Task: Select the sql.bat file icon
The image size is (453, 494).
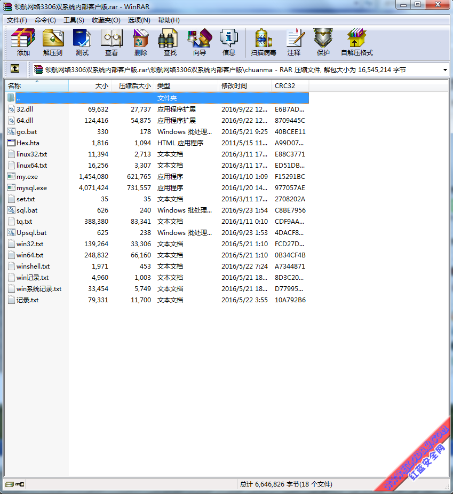Action: 11,210
